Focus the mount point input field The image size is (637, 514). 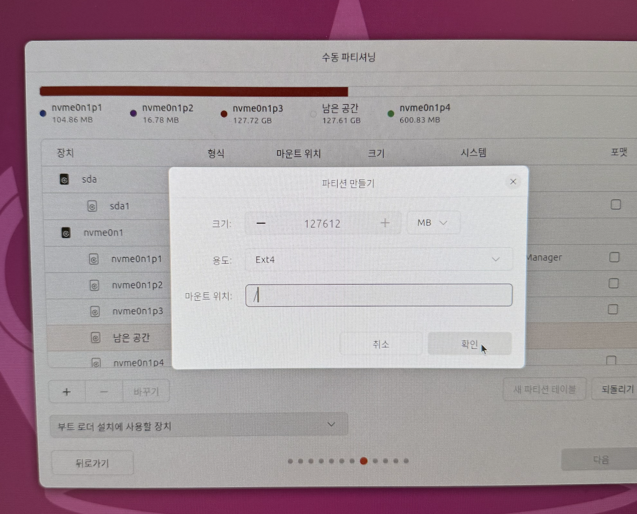click(378, 295)
